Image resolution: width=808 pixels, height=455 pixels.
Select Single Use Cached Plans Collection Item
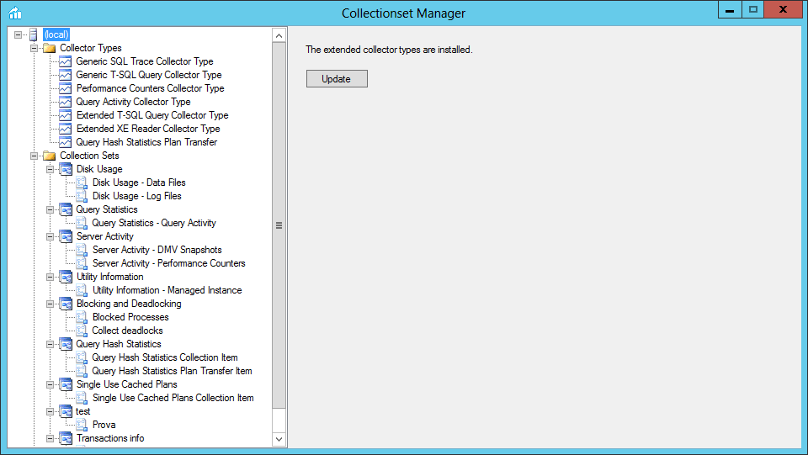173,398
